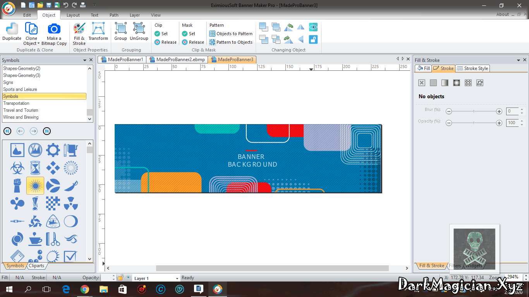Select the radial gradient stroke option
This screenshot has height=297, width=529.
click(457, 83)
